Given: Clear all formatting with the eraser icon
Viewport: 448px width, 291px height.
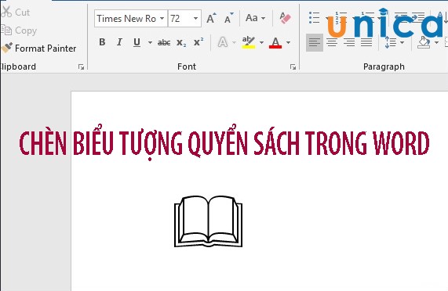Looking at the screenshot, I should (285, 18).
